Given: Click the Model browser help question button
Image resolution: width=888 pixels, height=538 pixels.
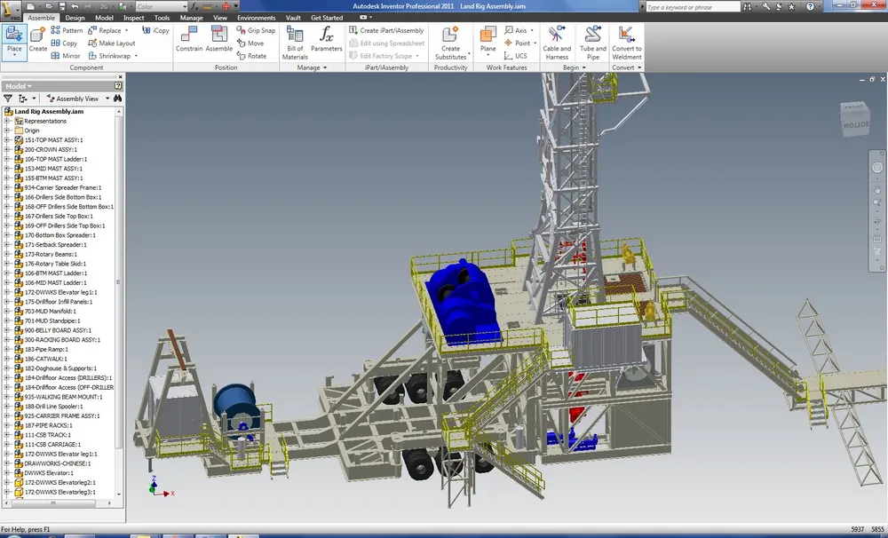Looking at the screenshot, I should pyautogui.click(x=118, y=86).
